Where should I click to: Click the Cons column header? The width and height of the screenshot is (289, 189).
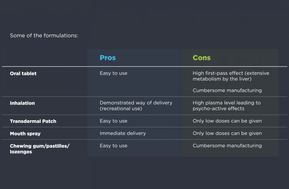pos(202,58)
